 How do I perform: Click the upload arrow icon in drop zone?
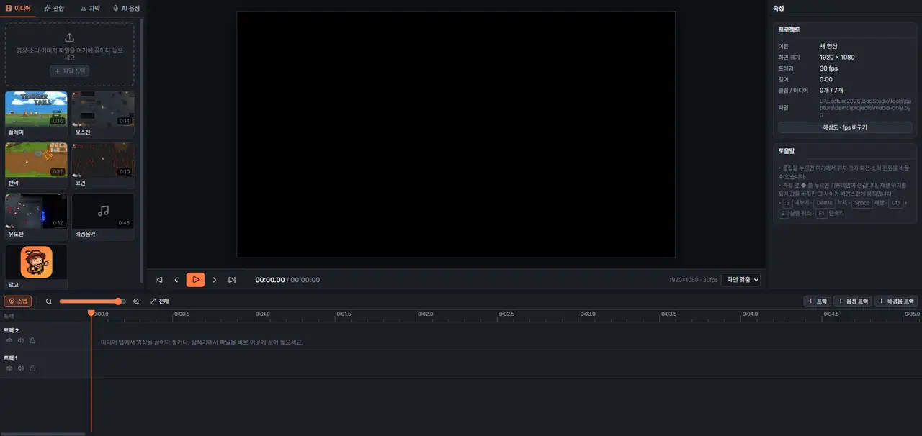(69, 37)
